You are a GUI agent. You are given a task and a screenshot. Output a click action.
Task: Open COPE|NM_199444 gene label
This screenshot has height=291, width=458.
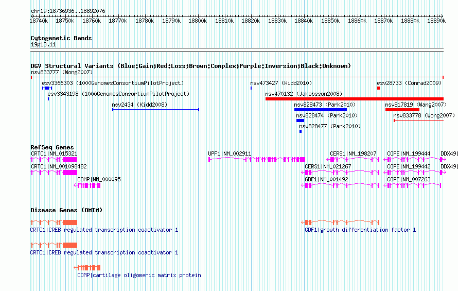coord(409,154)
